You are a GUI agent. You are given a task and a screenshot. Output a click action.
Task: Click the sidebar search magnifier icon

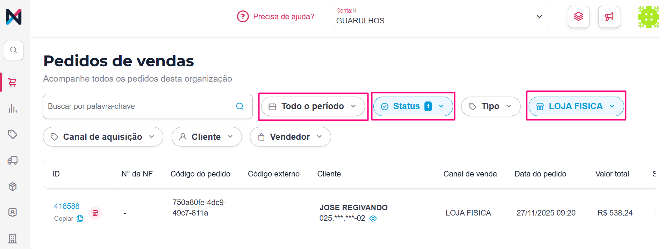(x=14, y=50)
